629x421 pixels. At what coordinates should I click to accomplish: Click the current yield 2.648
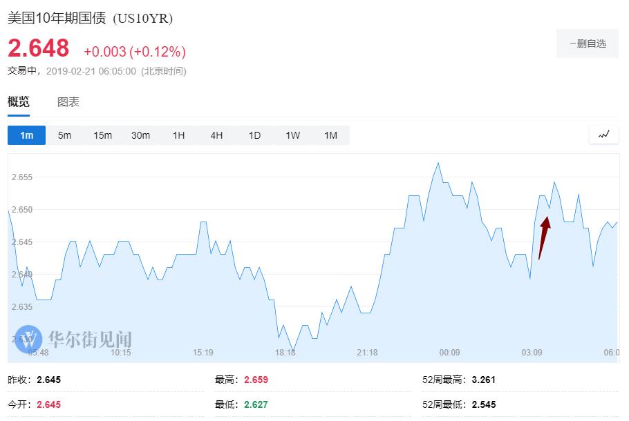[39, 48]
